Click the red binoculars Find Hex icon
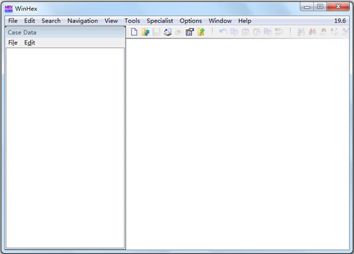 312,32
